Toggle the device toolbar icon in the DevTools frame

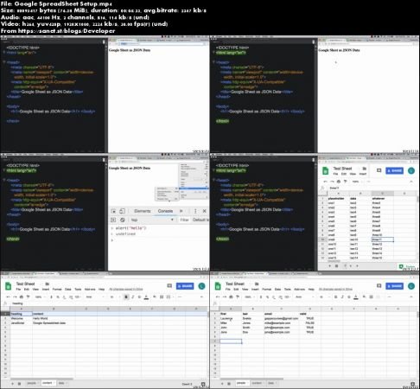click(122, 211)
